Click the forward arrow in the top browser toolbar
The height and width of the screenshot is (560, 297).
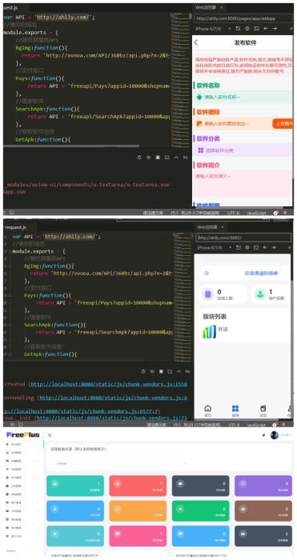275,28
